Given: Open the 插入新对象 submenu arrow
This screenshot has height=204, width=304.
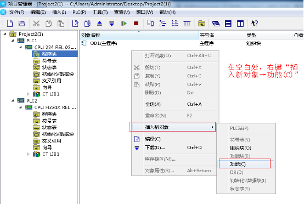Looking at the screenshot, I should 212,127.
